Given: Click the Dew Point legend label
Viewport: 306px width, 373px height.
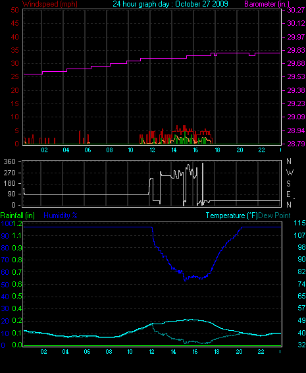Looking at the screenshot, I should [x=274, y=215].
